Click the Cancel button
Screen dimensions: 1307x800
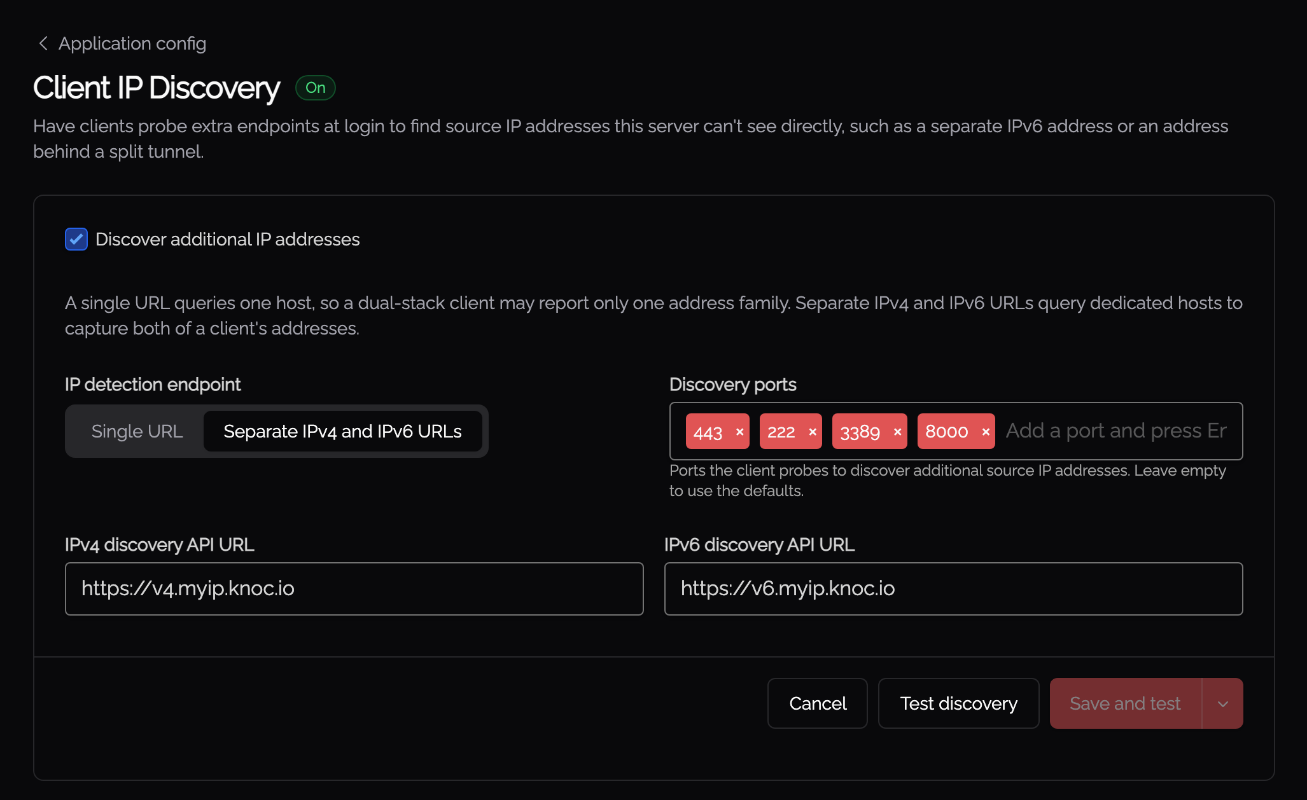click(x=817, y=703)
